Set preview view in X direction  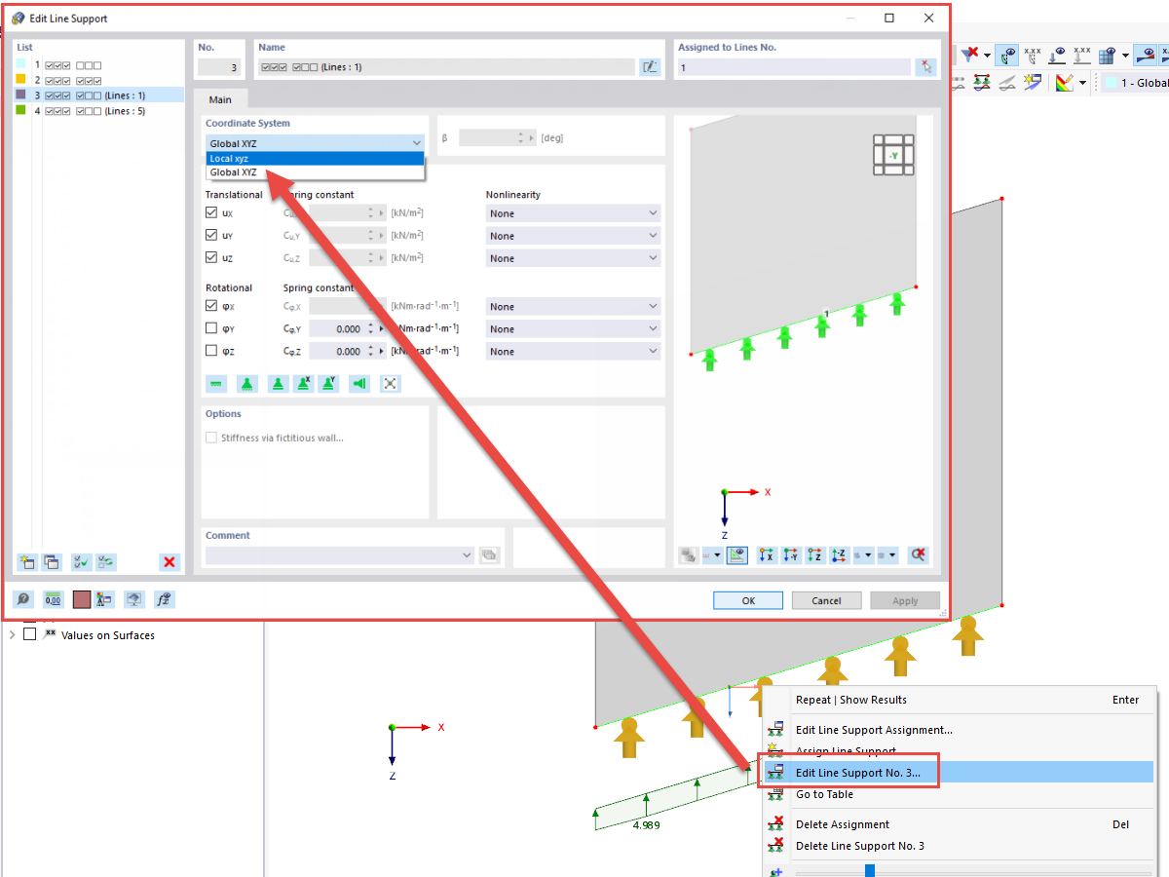766,555
